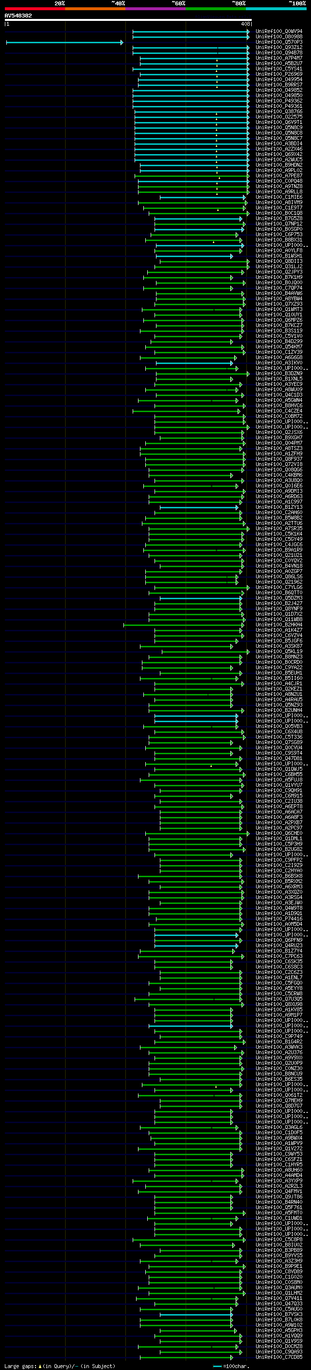
Task: Select hit UniRef100_Q69X42
Action: click(279, 154)
